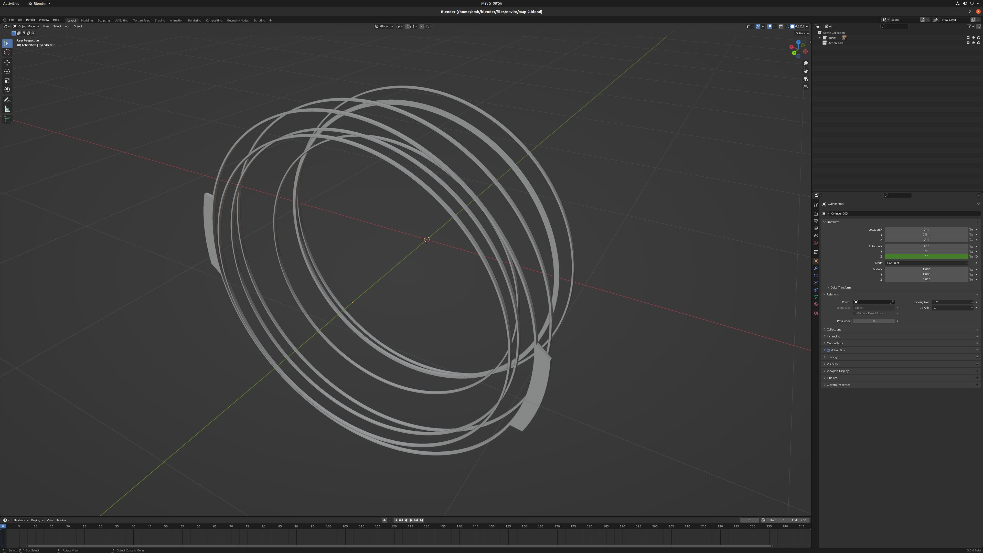Open the Particles properties tab

816,275
